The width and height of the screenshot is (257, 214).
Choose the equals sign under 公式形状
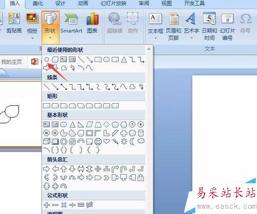click(x=81, y=205)
